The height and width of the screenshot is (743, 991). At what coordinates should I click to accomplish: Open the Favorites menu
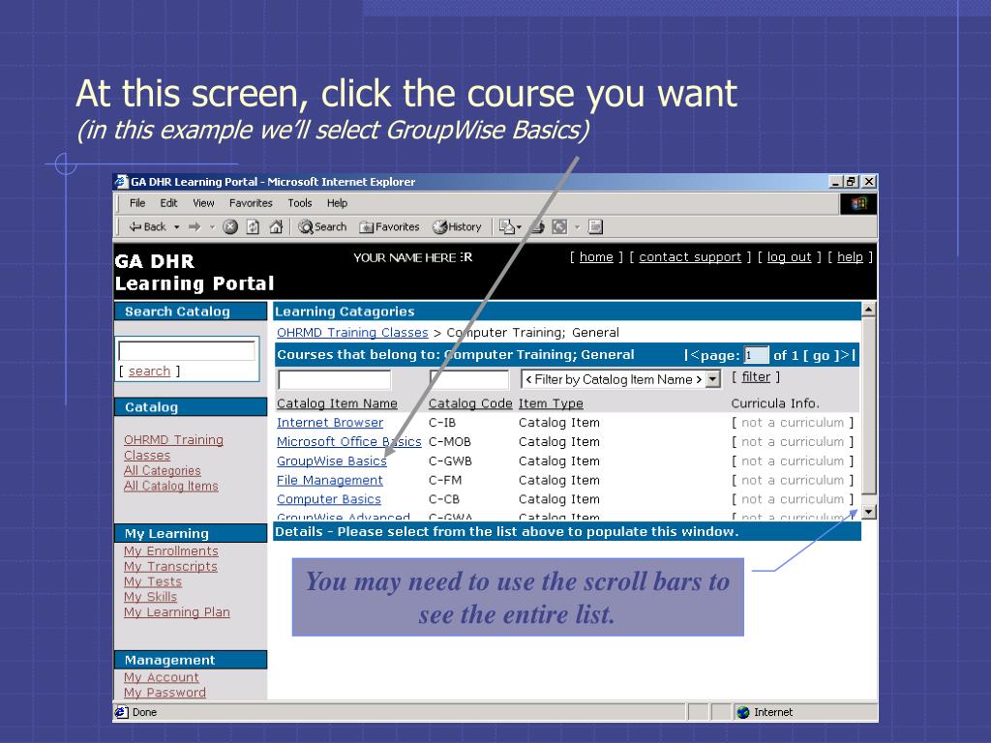click(251, 203)
